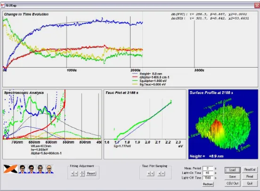Click the Load button
The image size is (260, 191).
[x=233, y=170]
